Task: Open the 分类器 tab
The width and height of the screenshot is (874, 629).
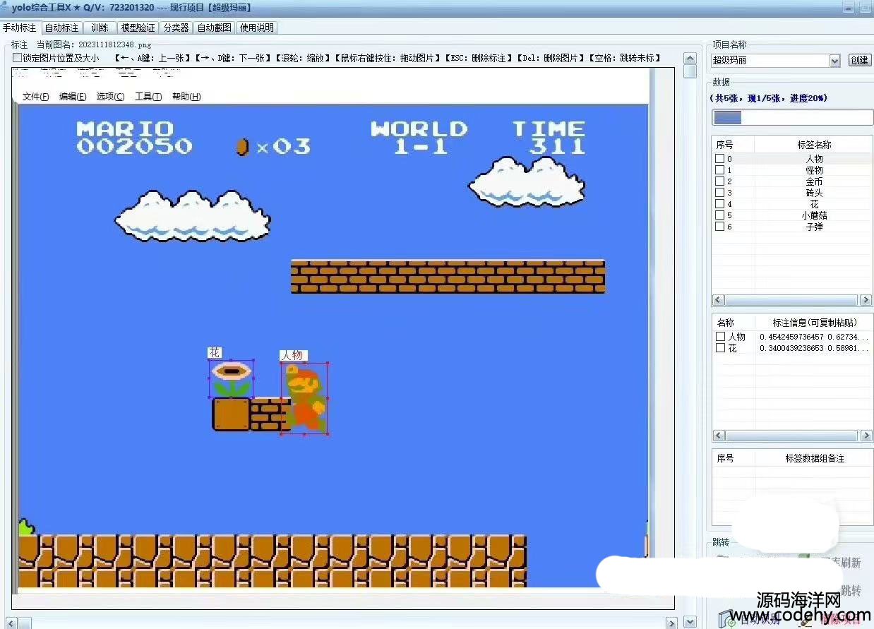Action: 176,28
